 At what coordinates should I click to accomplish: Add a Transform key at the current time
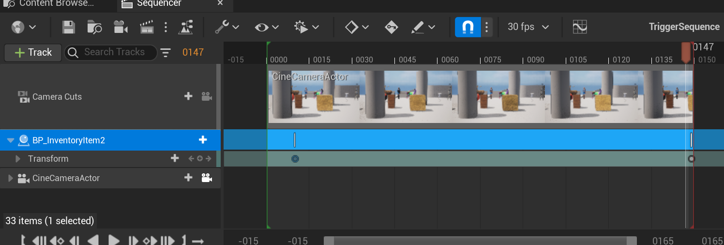[199, 158]
